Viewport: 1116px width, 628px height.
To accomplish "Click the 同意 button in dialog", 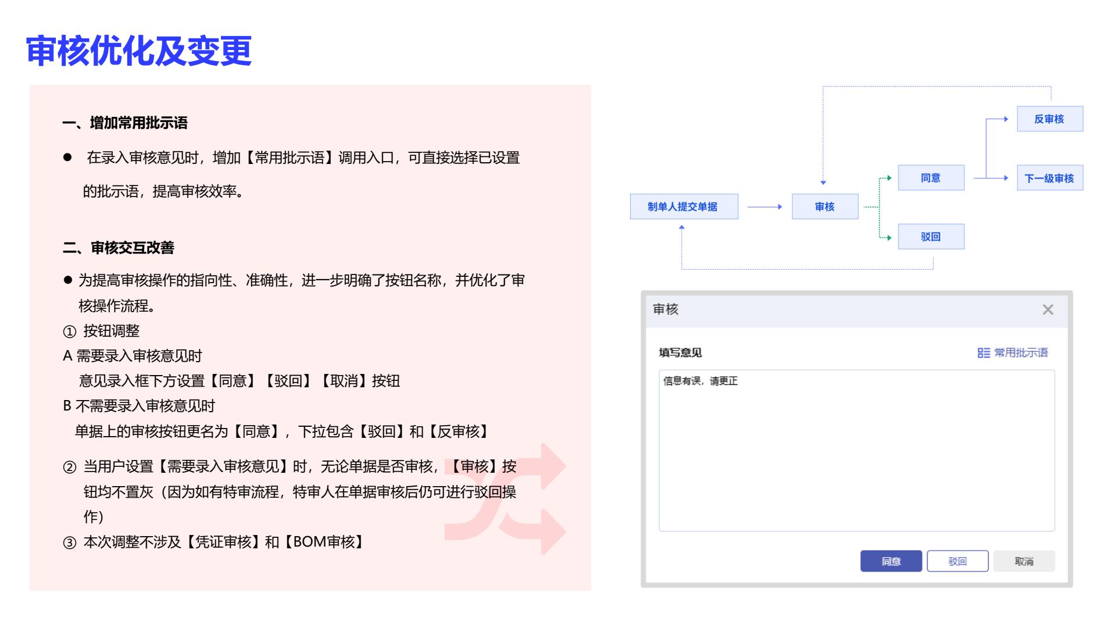I will [x=890, y=561].
